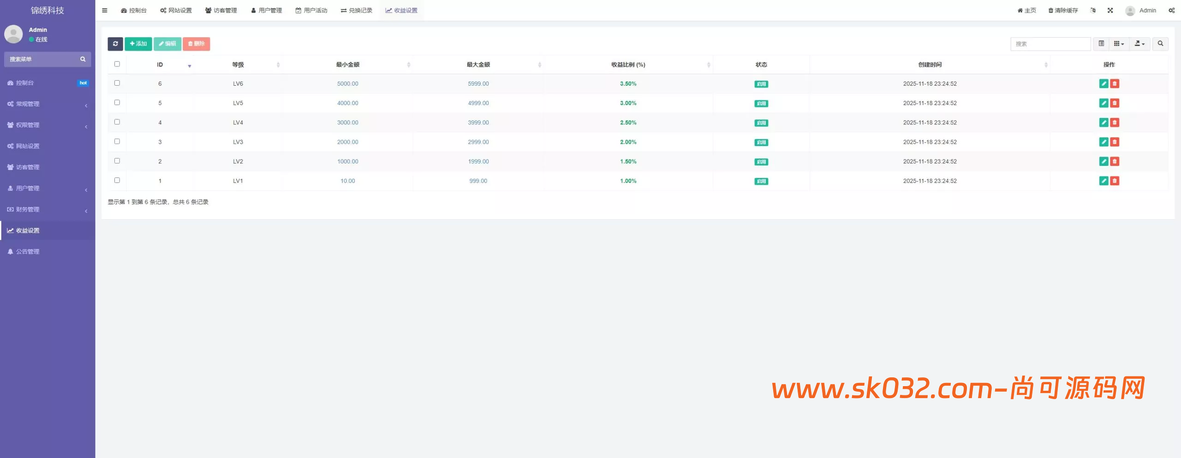Open the columns visibility dropdown near search
This screenshot has height=458, width=1181.
pos(1118,44)
